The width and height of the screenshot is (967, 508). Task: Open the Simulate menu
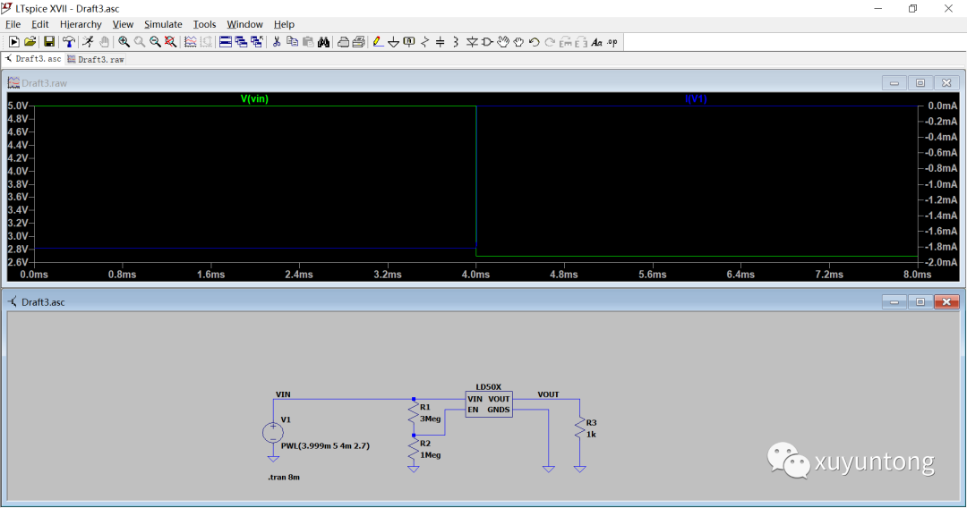point(163,24)
